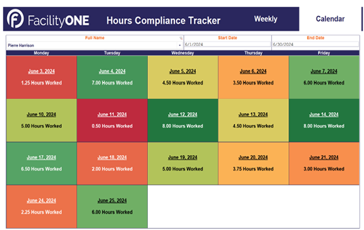The height and width of the screenshot is (230, 364).
Task: Open the June 12, 2024 link
Action: pyautogui.click(x=183, y=115)
